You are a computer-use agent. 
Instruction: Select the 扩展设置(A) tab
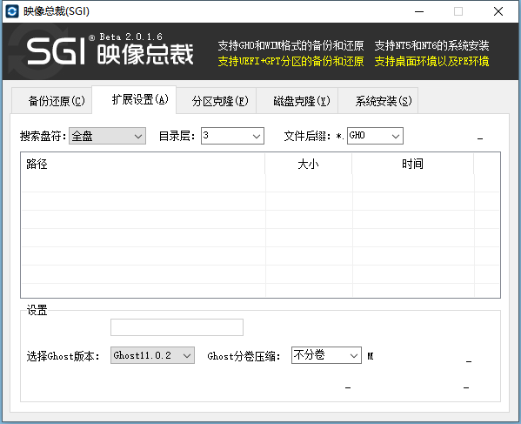click(x=134, y=100)
